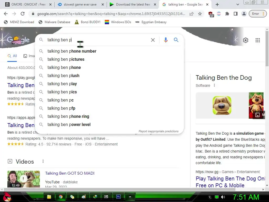The image size is (269, 202).
Task: Choose suggestion talking ben plush
Action: pos(109,75)
